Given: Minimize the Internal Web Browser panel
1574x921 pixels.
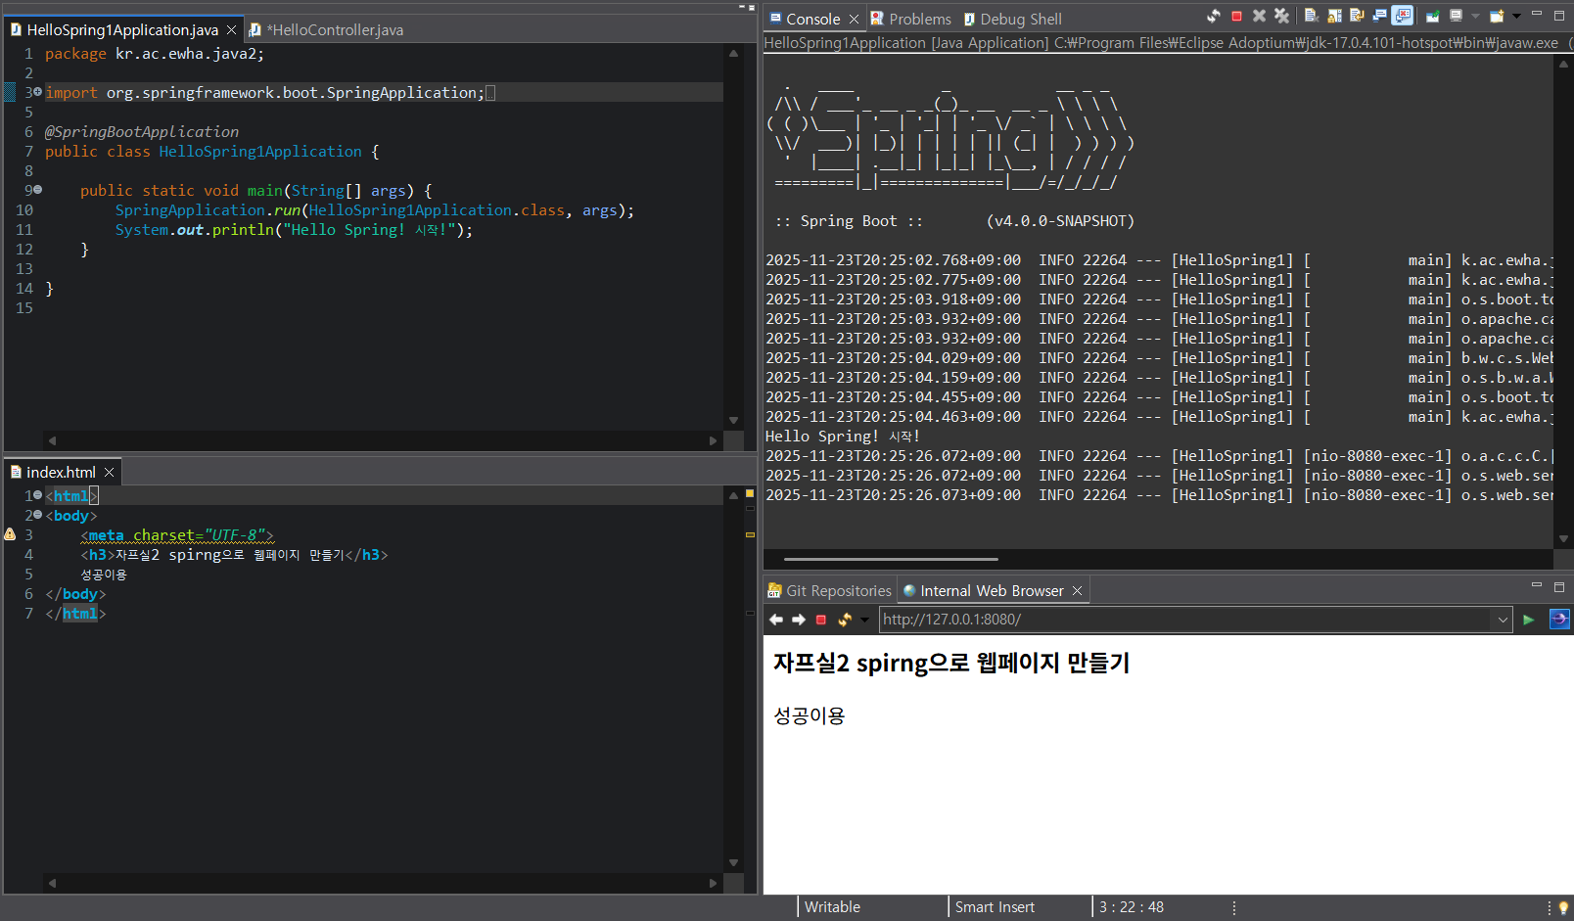Looking at the screenshot, I should 1537,585.
